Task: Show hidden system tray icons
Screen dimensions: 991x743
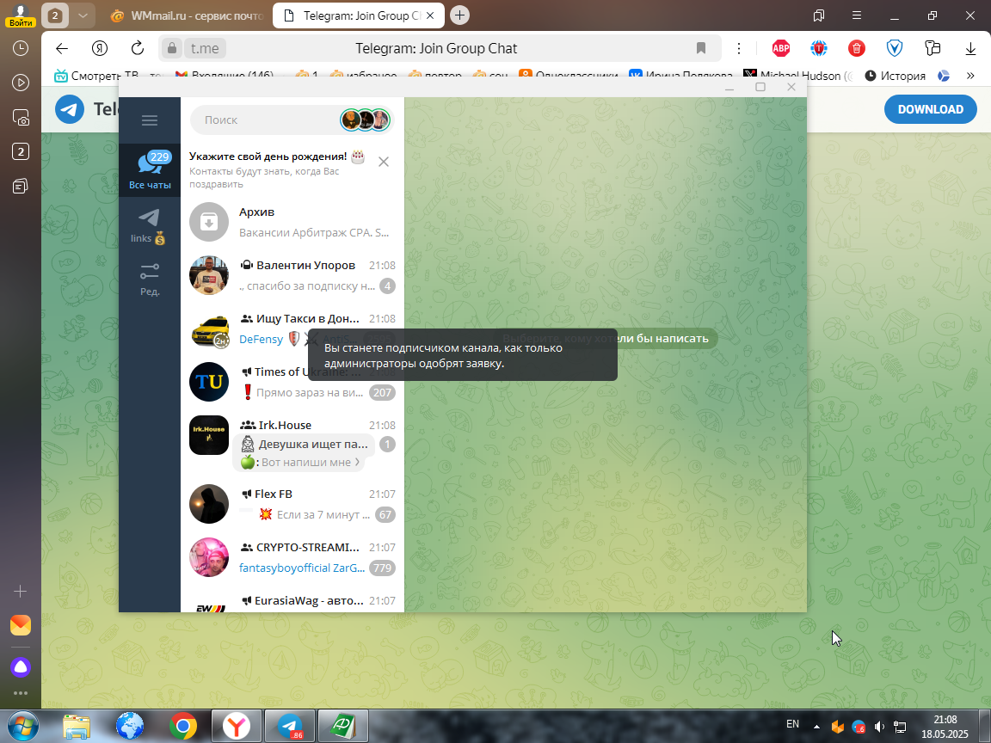Action: (x=816, y=727)
